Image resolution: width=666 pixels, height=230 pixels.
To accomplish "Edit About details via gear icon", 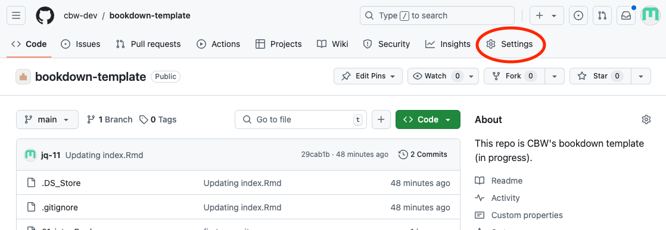I will click(x=646, y=119).
